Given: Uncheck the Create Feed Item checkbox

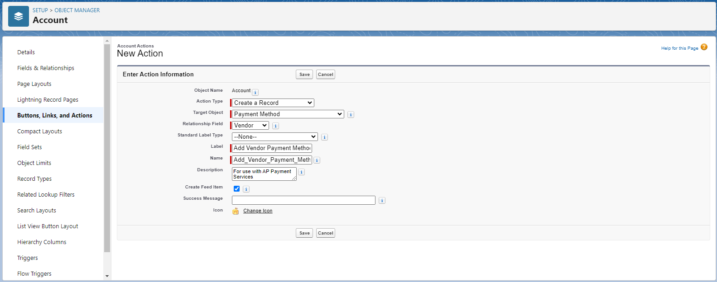Looking at the screenshot, I should 236,189.
